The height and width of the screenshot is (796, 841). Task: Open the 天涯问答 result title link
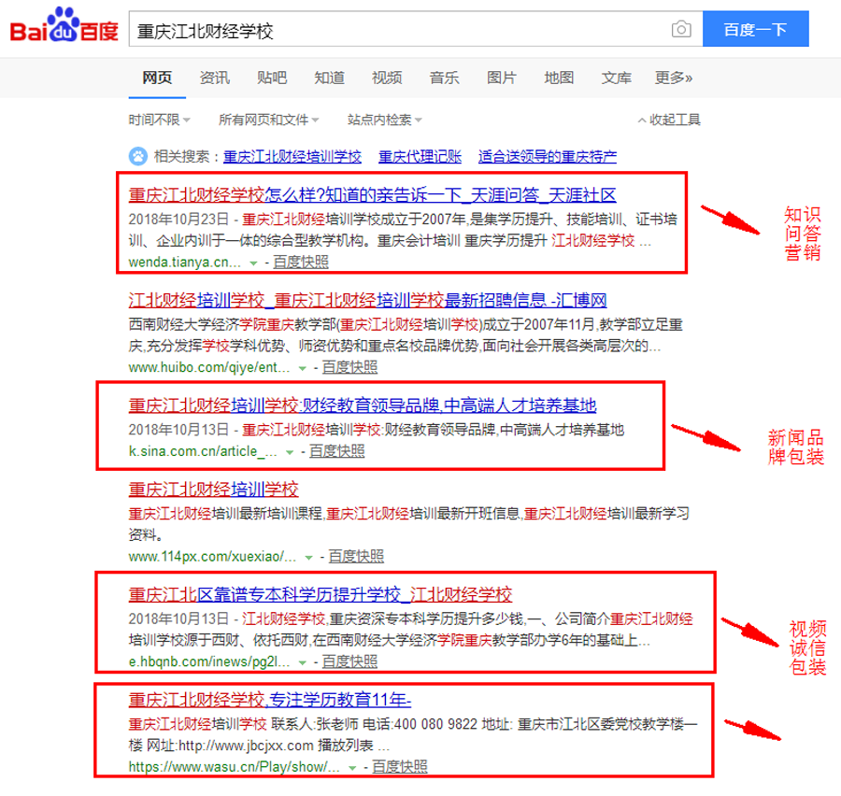coord(372,194)
